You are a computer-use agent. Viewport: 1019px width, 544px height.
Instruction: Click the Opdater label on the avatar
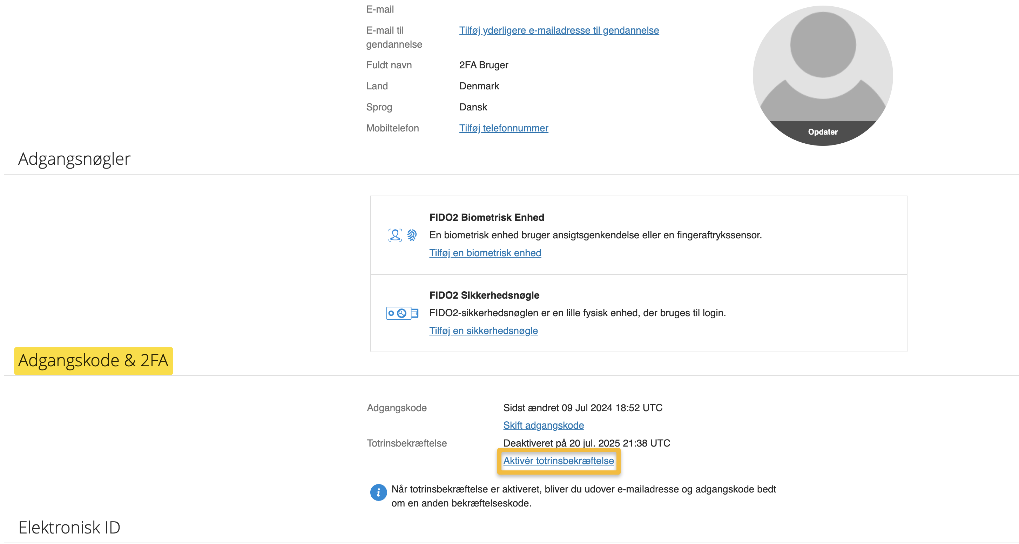pos(822,132)
